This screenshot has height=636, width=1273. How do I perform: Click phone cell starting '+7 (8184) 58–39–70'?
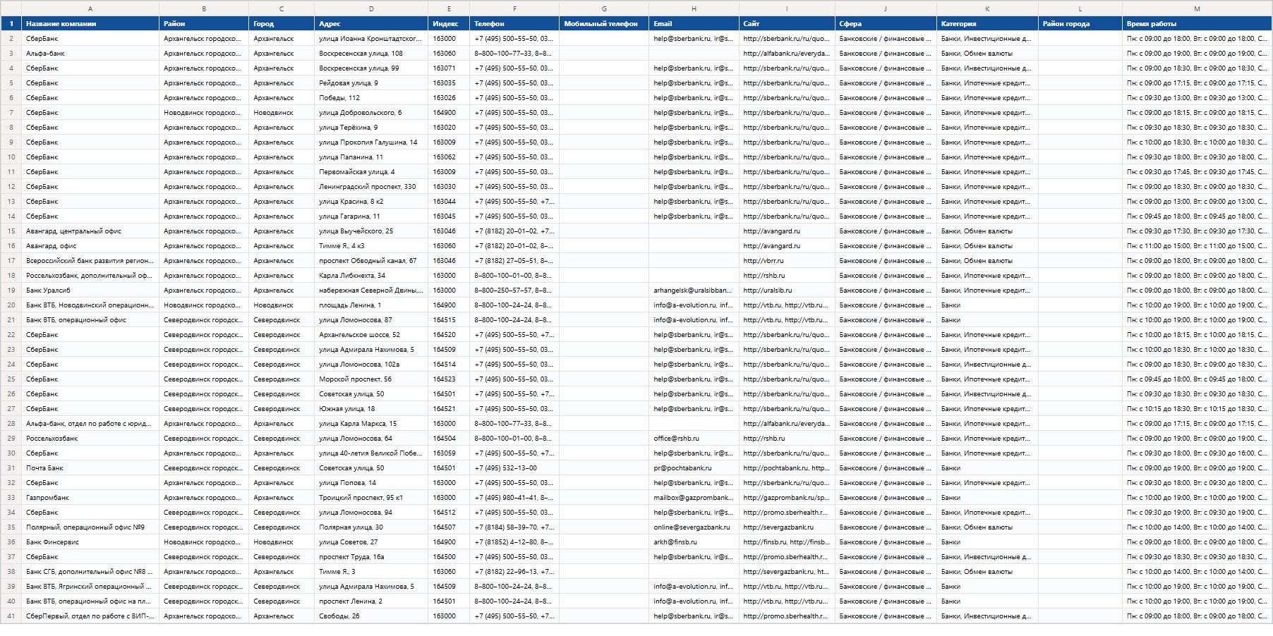(514, 527)
